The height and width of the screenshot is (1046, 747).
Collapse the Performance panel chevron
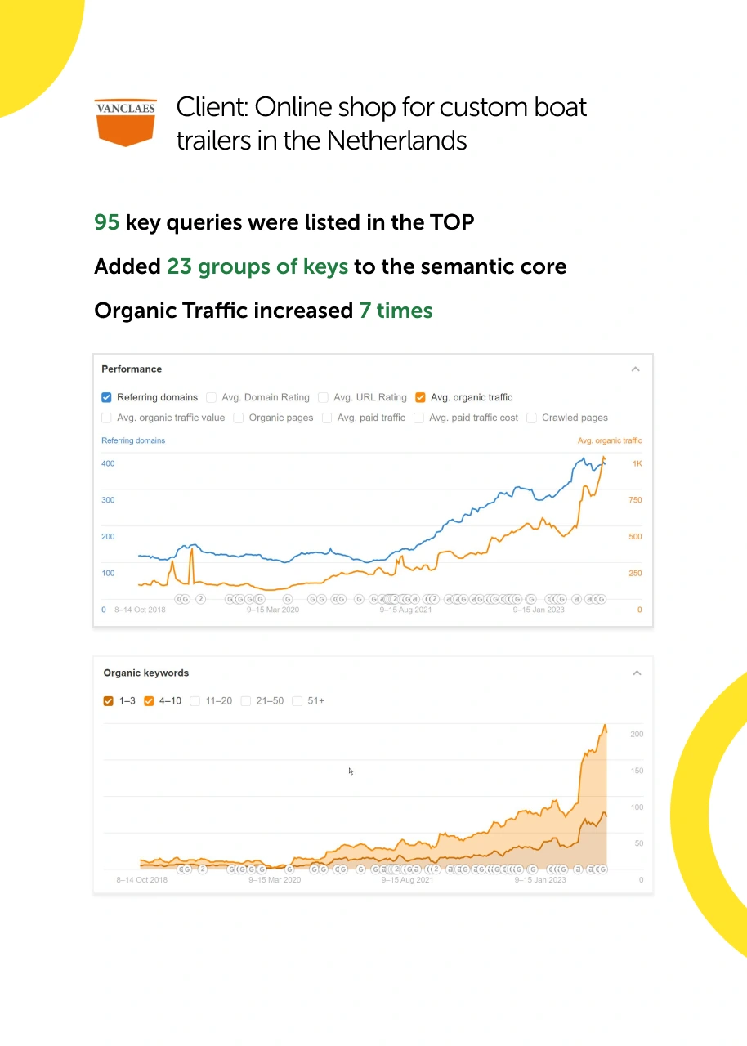click(x=635, y=369)
